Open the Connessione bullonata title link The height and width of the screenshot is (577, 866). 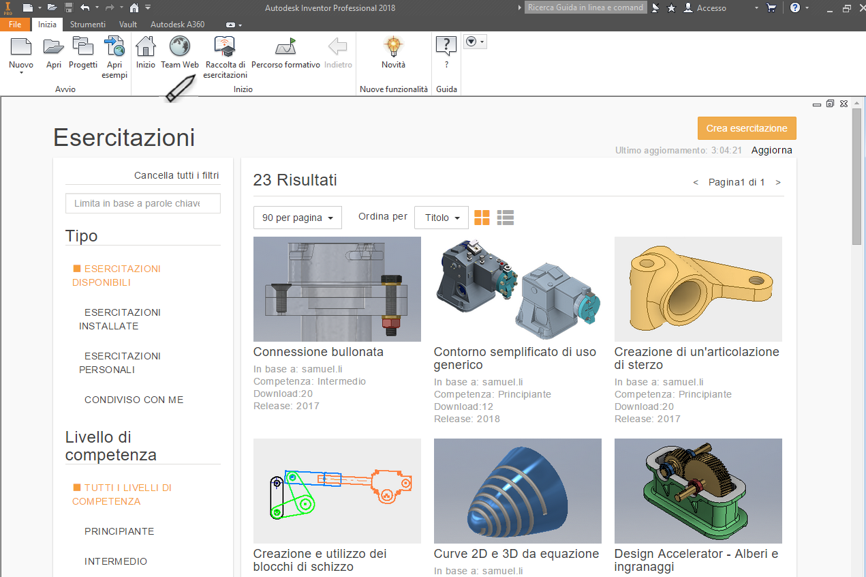(318, 352)
